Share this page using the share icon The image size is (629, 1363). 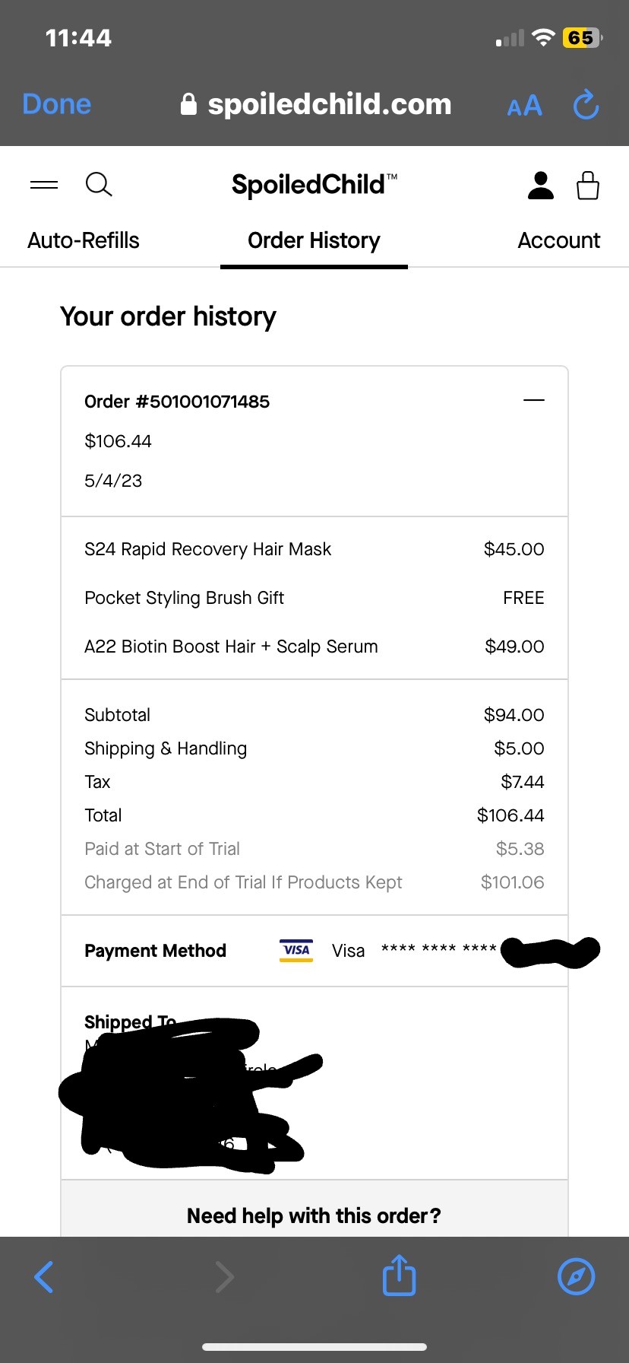point(398,1276)
